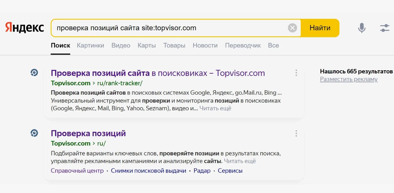
Task: Click Topvisor favicon beside Проверка позиций result
Action: coord(34,133)
